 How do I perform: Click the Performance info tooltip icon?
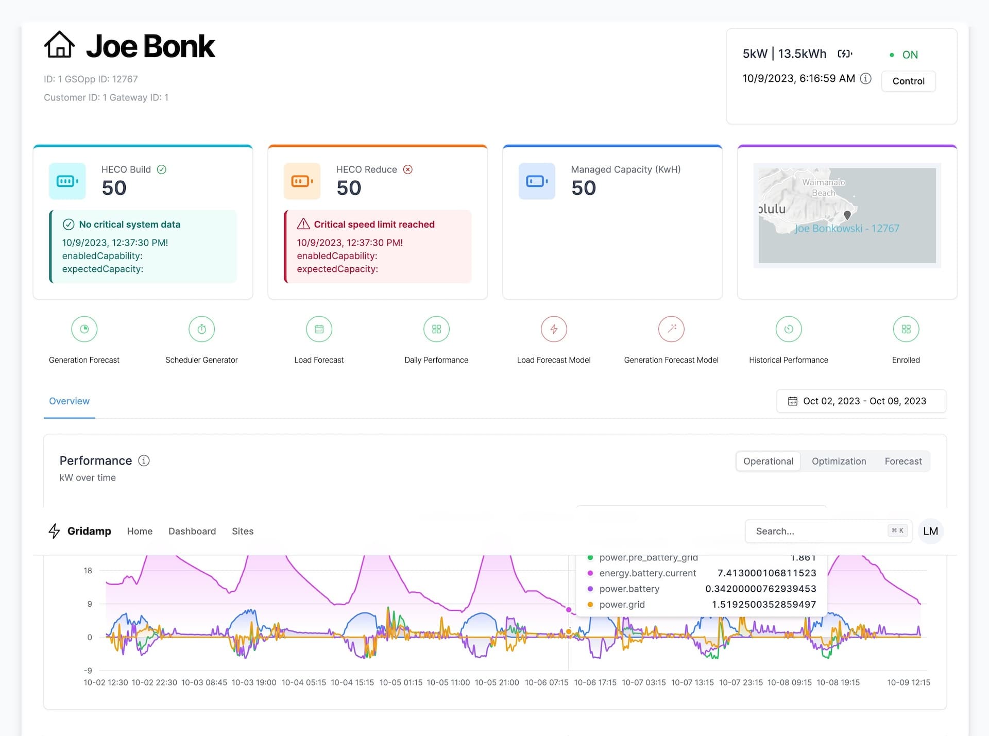coord(144,461)
